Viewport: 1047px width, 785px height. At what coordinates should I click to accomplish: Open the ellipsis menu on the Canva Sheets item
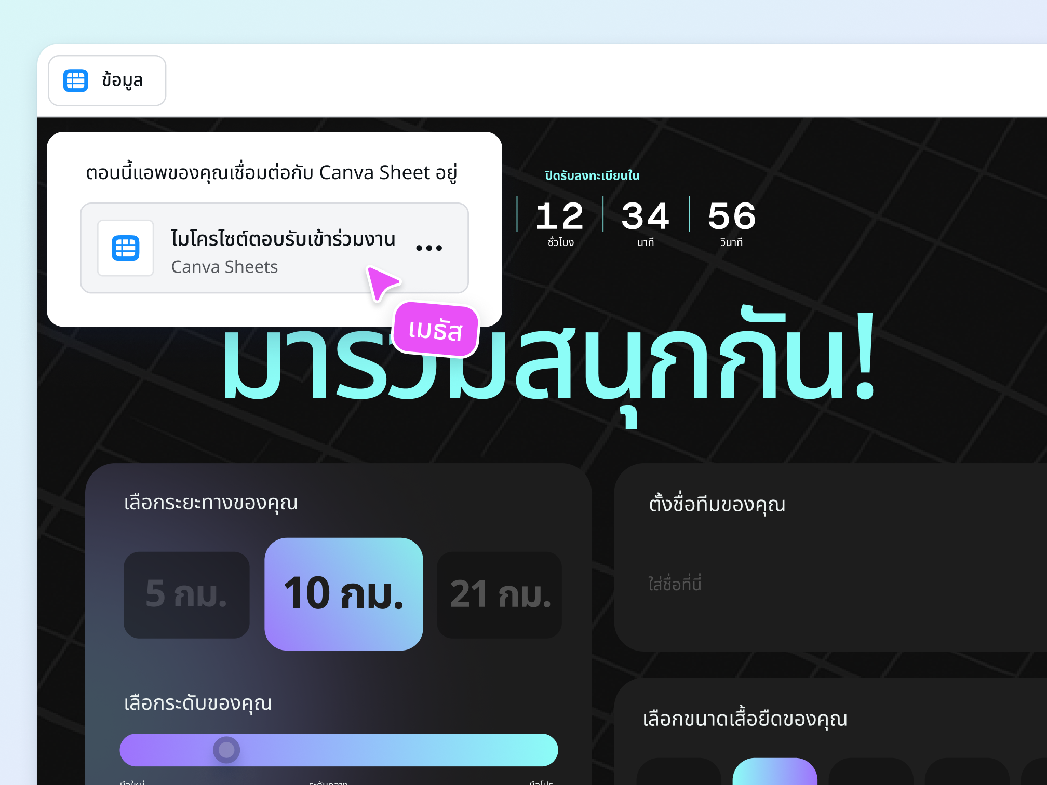(429, 248)
